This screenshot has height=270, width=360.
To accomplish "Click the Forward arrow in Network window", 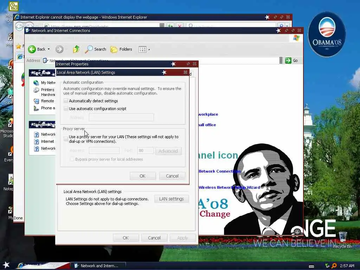I will 59,49.
